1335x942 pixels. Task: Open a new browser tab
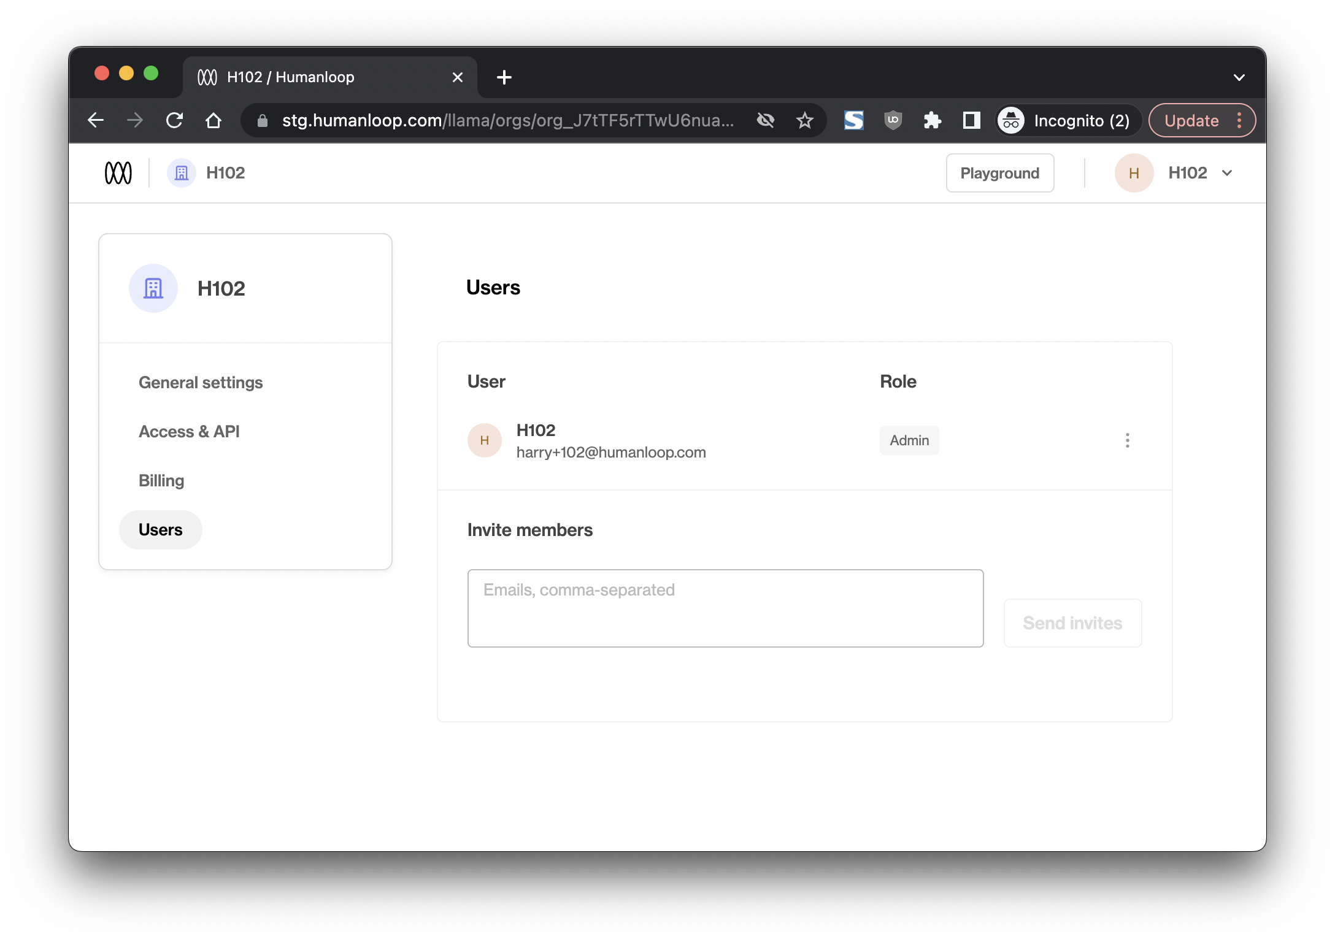point(504,77)
